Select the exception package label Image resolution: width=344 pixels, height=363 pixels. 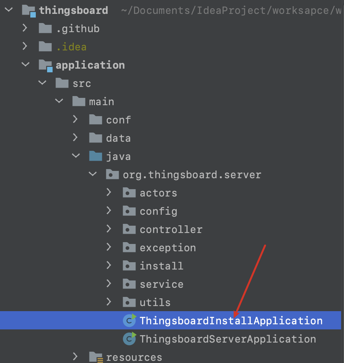(168, 248)
